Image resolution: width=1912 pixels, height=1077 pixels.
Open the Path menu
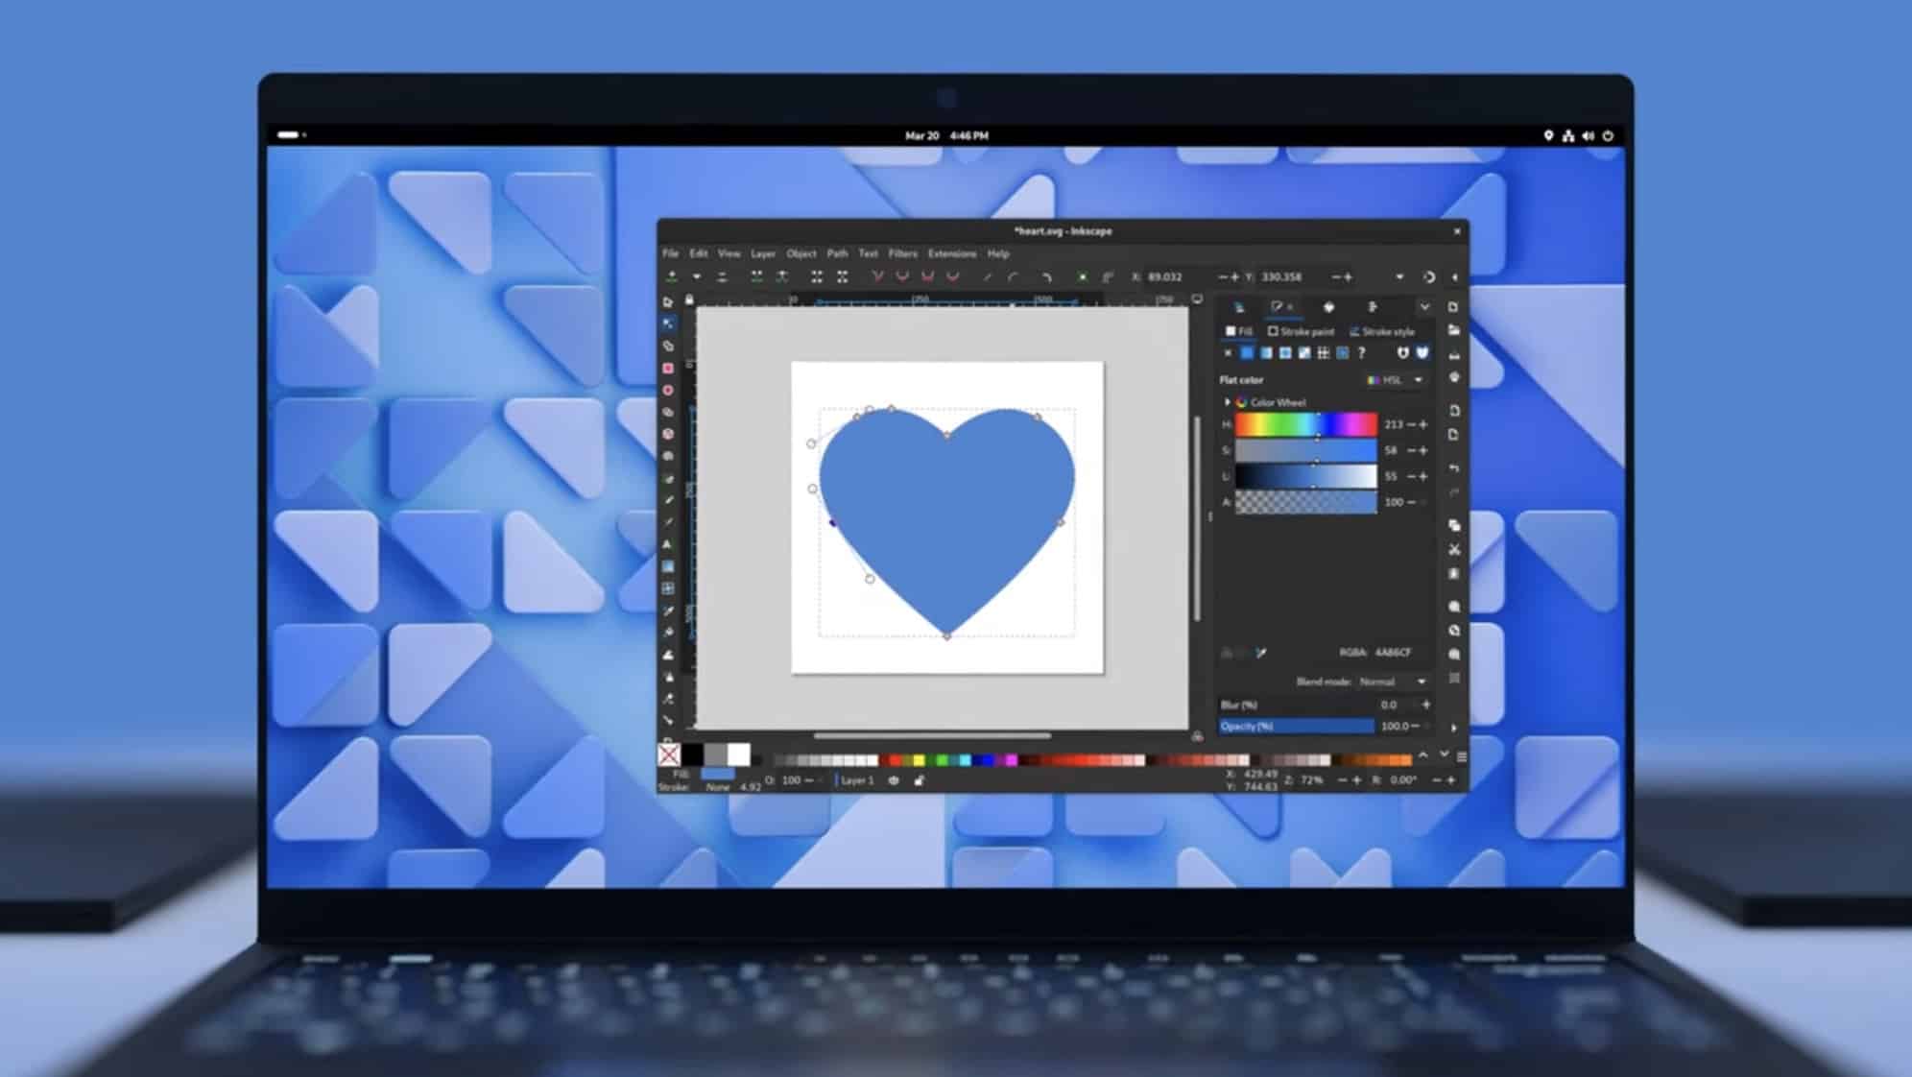coord(837,253)
